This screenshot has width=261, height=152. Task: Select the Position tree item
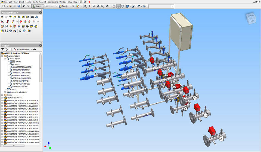[x=13, y=89]
